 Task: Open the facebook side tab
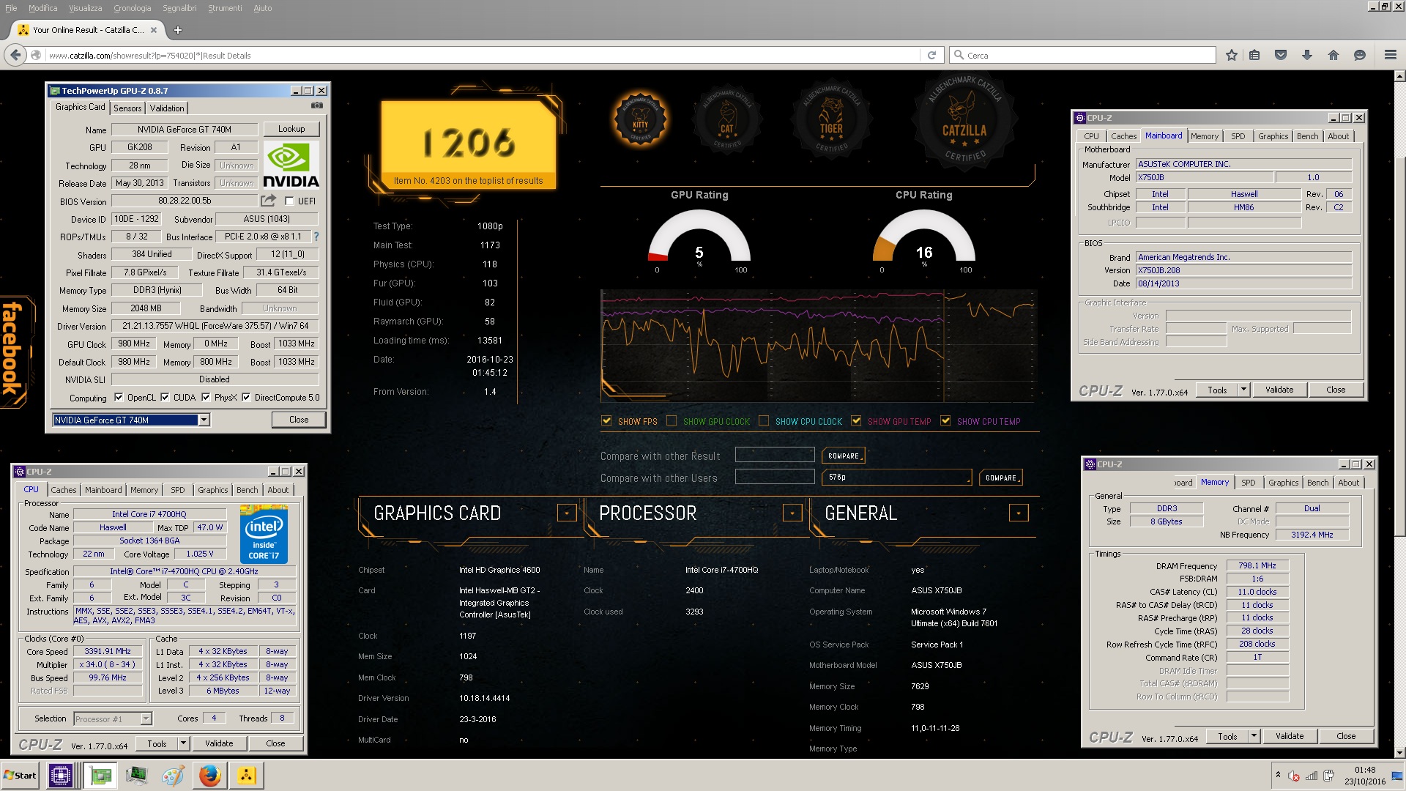point(15,352)
